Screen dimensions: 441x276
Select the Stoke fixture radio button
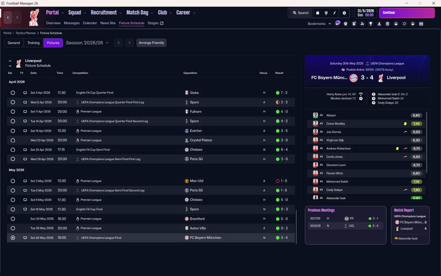tap(13, 93)
